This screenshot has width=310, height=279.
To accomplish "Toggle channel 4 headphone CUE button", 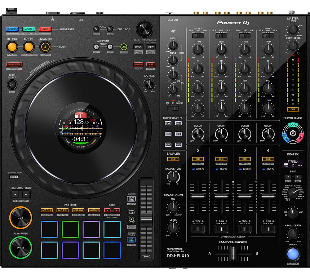I will (x=268, y=159).
